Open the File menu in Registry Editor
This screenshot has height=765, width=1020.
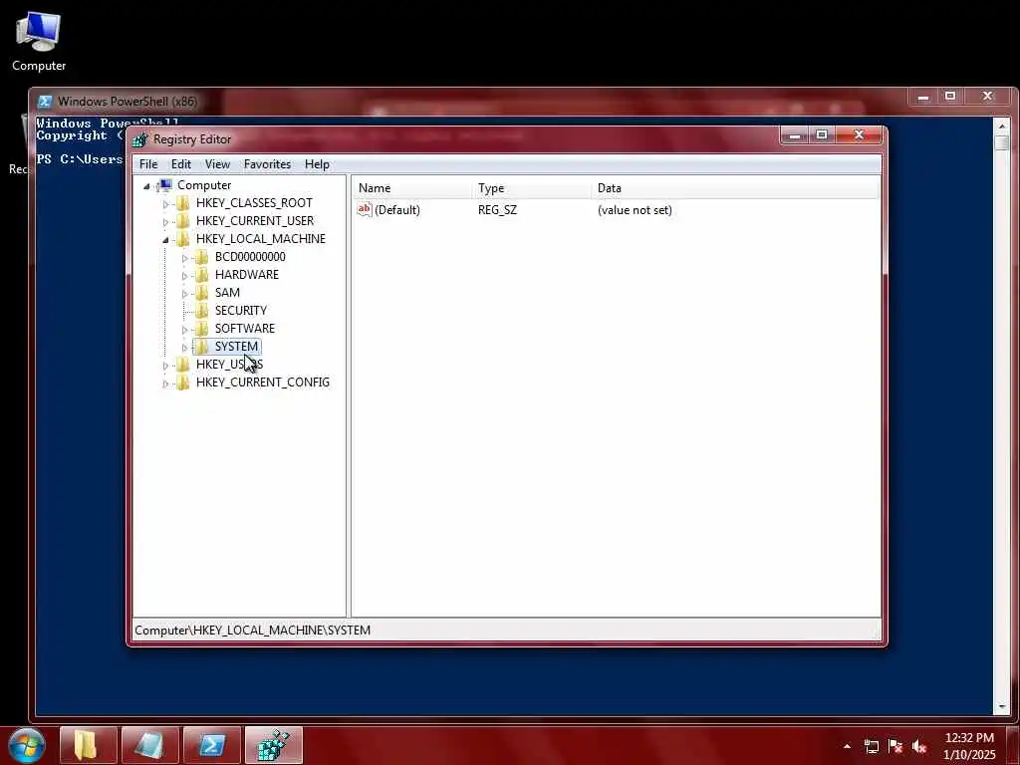148,164
